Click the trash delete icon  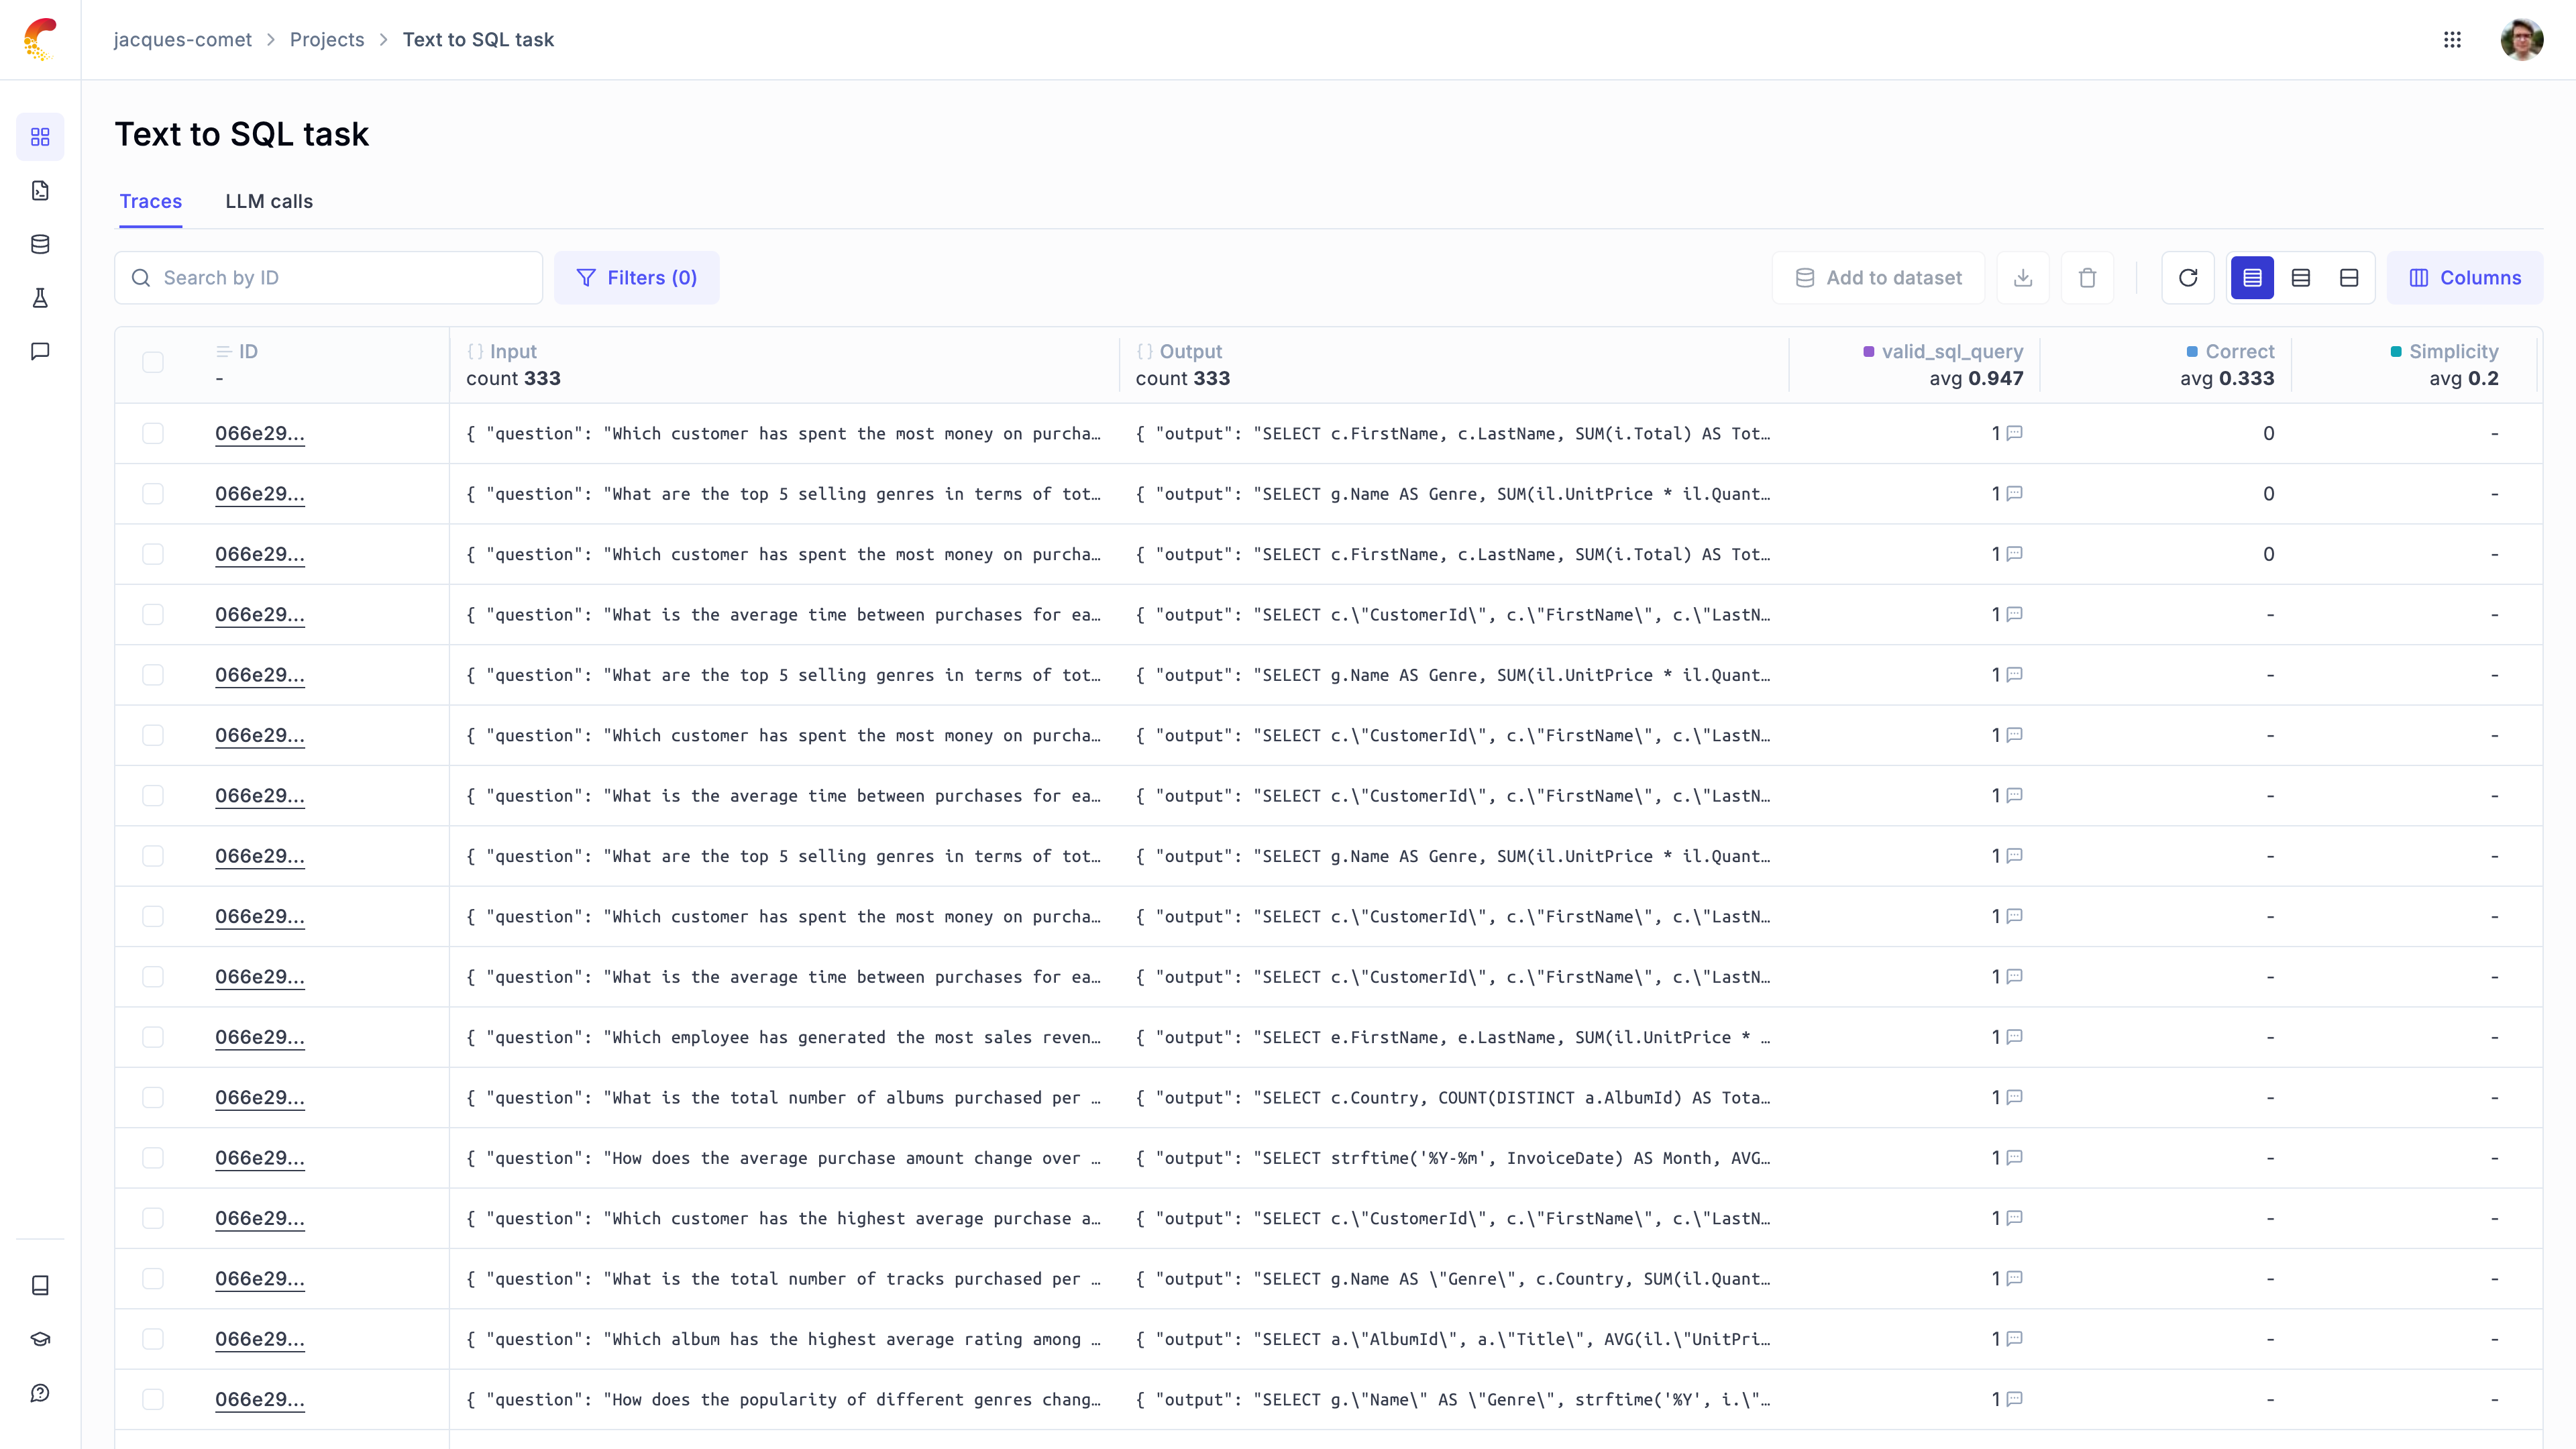(x=2087, y=278)
